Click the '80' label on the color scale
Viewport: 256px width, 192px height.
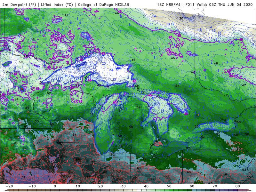pyautogui.click(x=238, y=186)
